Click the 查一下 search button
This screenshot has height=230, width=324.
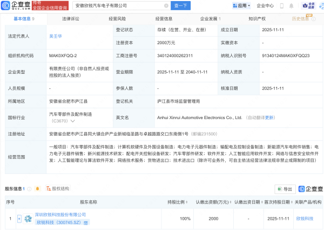pyautogui.click(x=180, y=6)
